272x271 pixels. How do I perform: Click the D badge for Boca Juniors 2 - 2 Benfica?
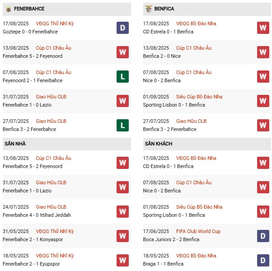(263, 235)
